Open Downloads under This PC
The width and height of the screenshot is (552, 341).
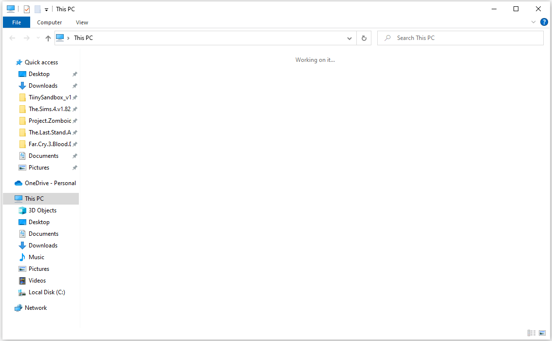[43, 246]
